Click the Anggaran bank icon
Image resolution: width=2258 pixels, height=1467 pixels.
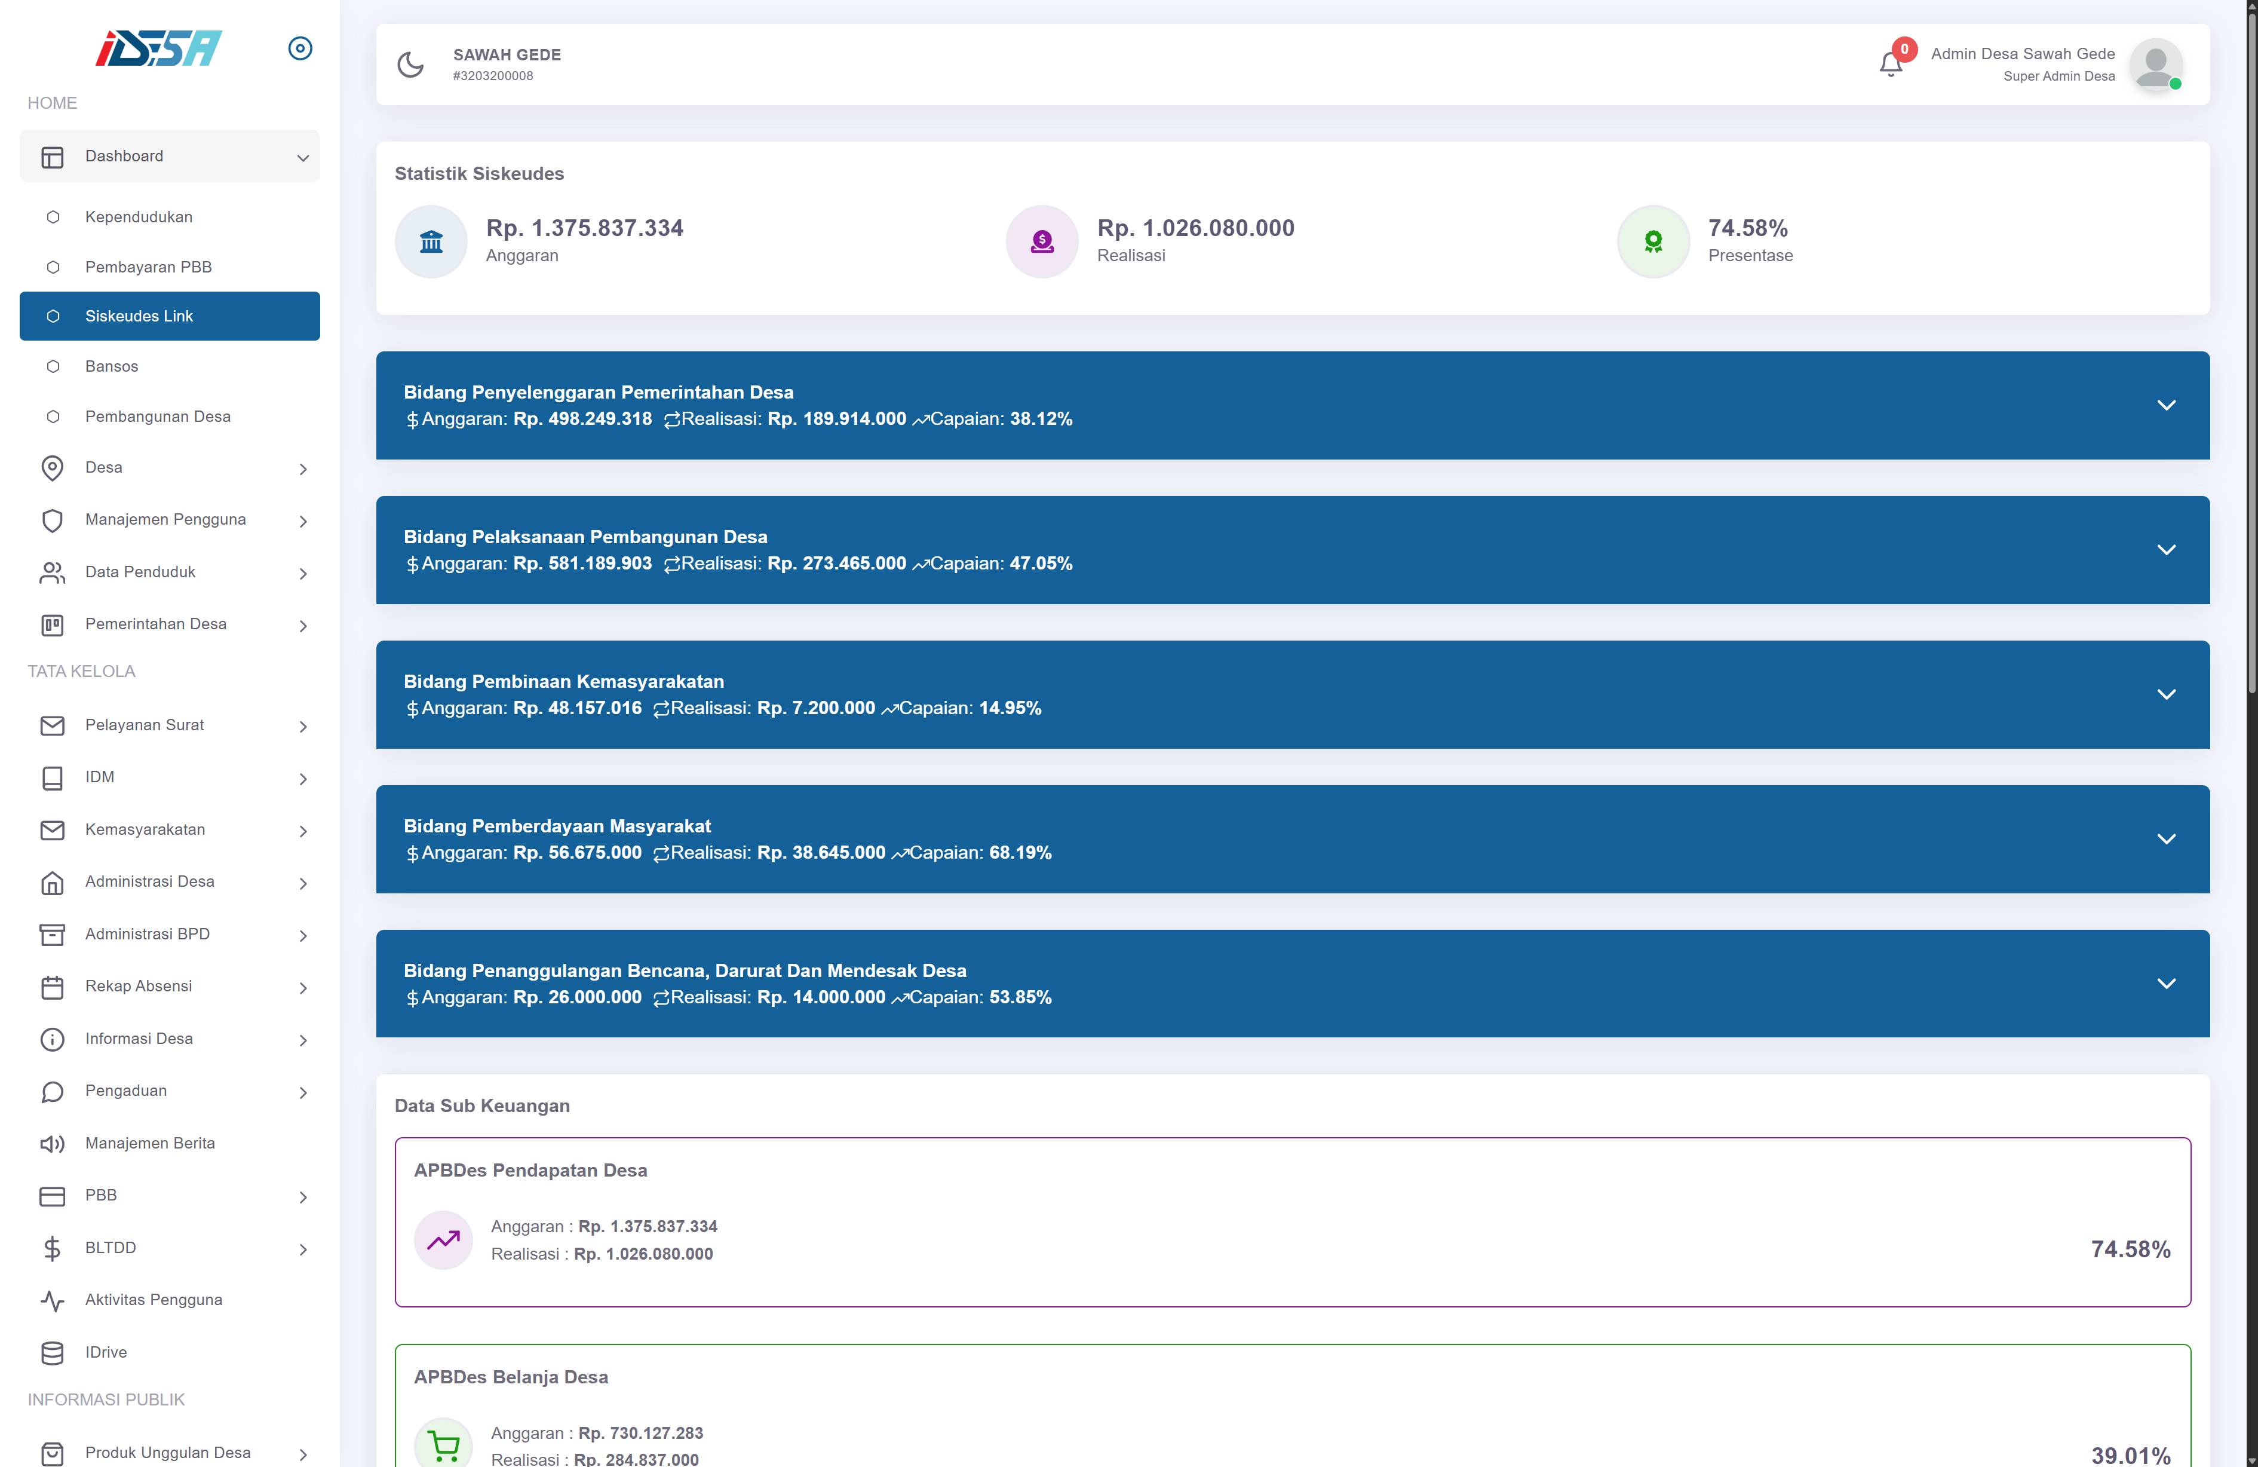tap(431, 242)
